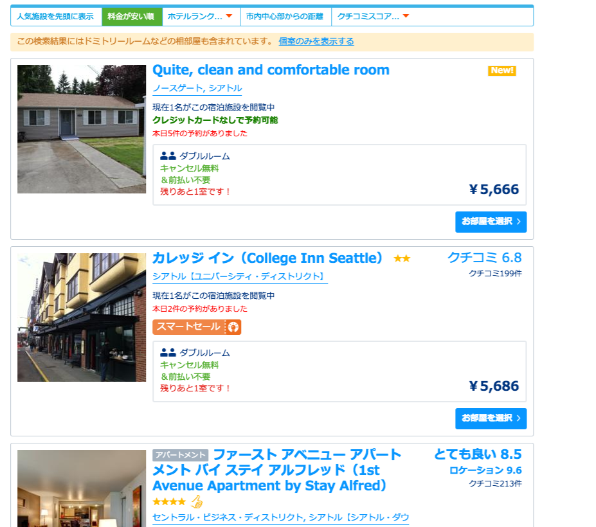Click the 個室のみを表示する link
Image resolution: width=596 pixels, height=527 pixels.
(316, 42)
